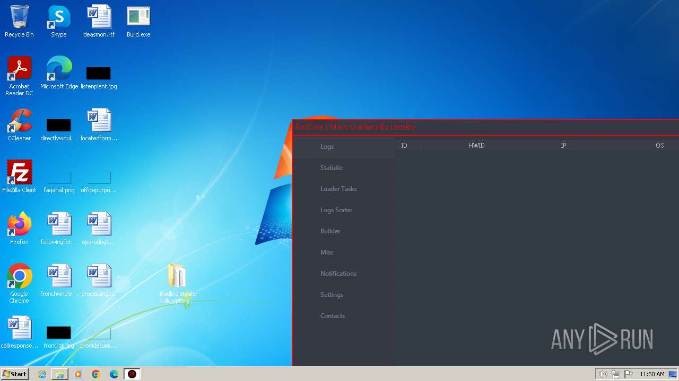The image size is (679, 381).
Task: Open the Windows Start menu
Action: 14,374
